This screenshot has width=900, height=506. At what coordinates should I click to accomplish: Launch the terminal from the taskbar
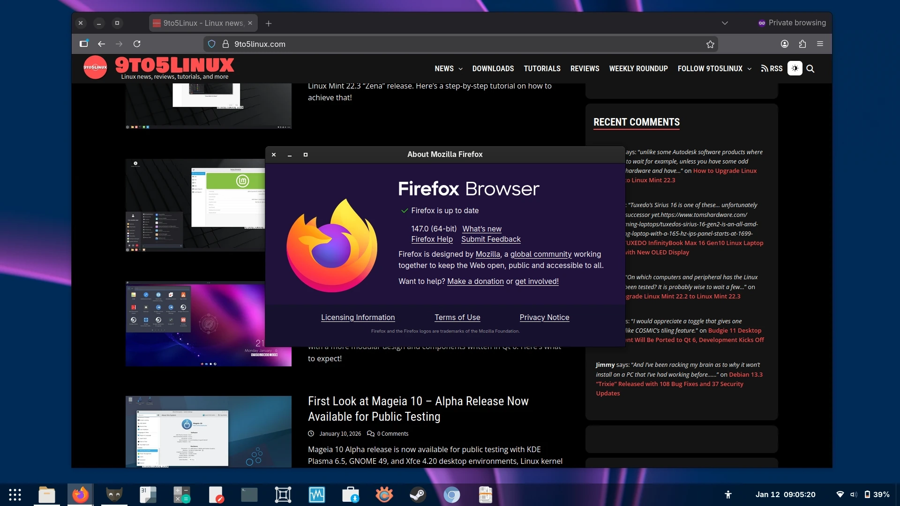(249, 494)
